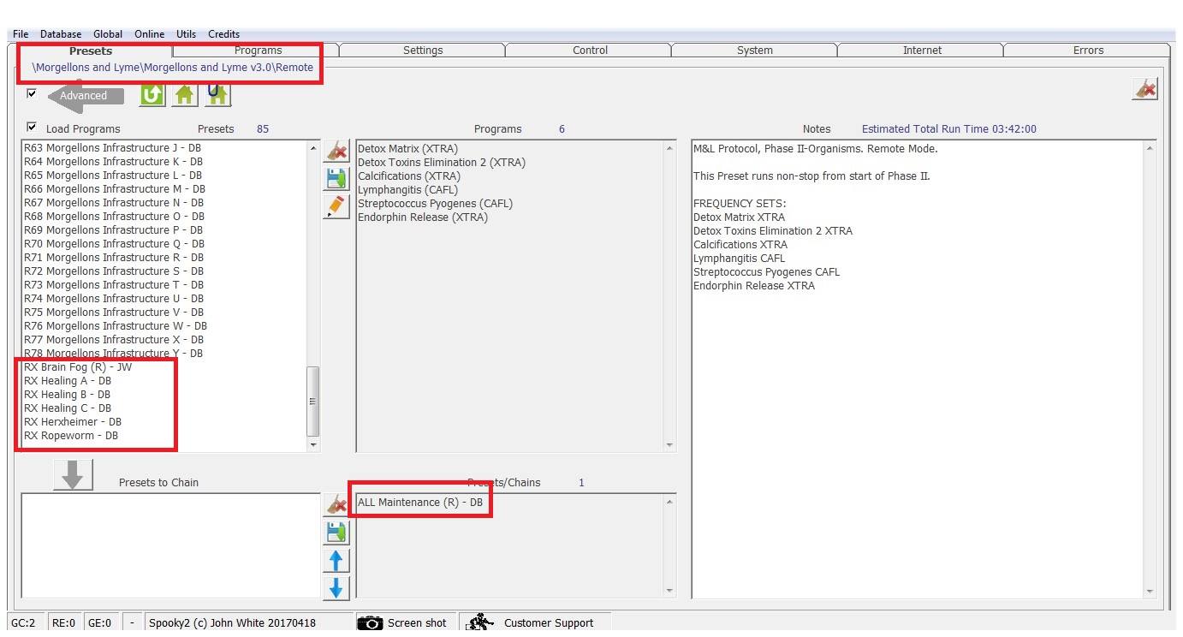The height and width of the screenshot is (637, 1183).
Task: Open the Credits menu
Action: tap(224, 34)
